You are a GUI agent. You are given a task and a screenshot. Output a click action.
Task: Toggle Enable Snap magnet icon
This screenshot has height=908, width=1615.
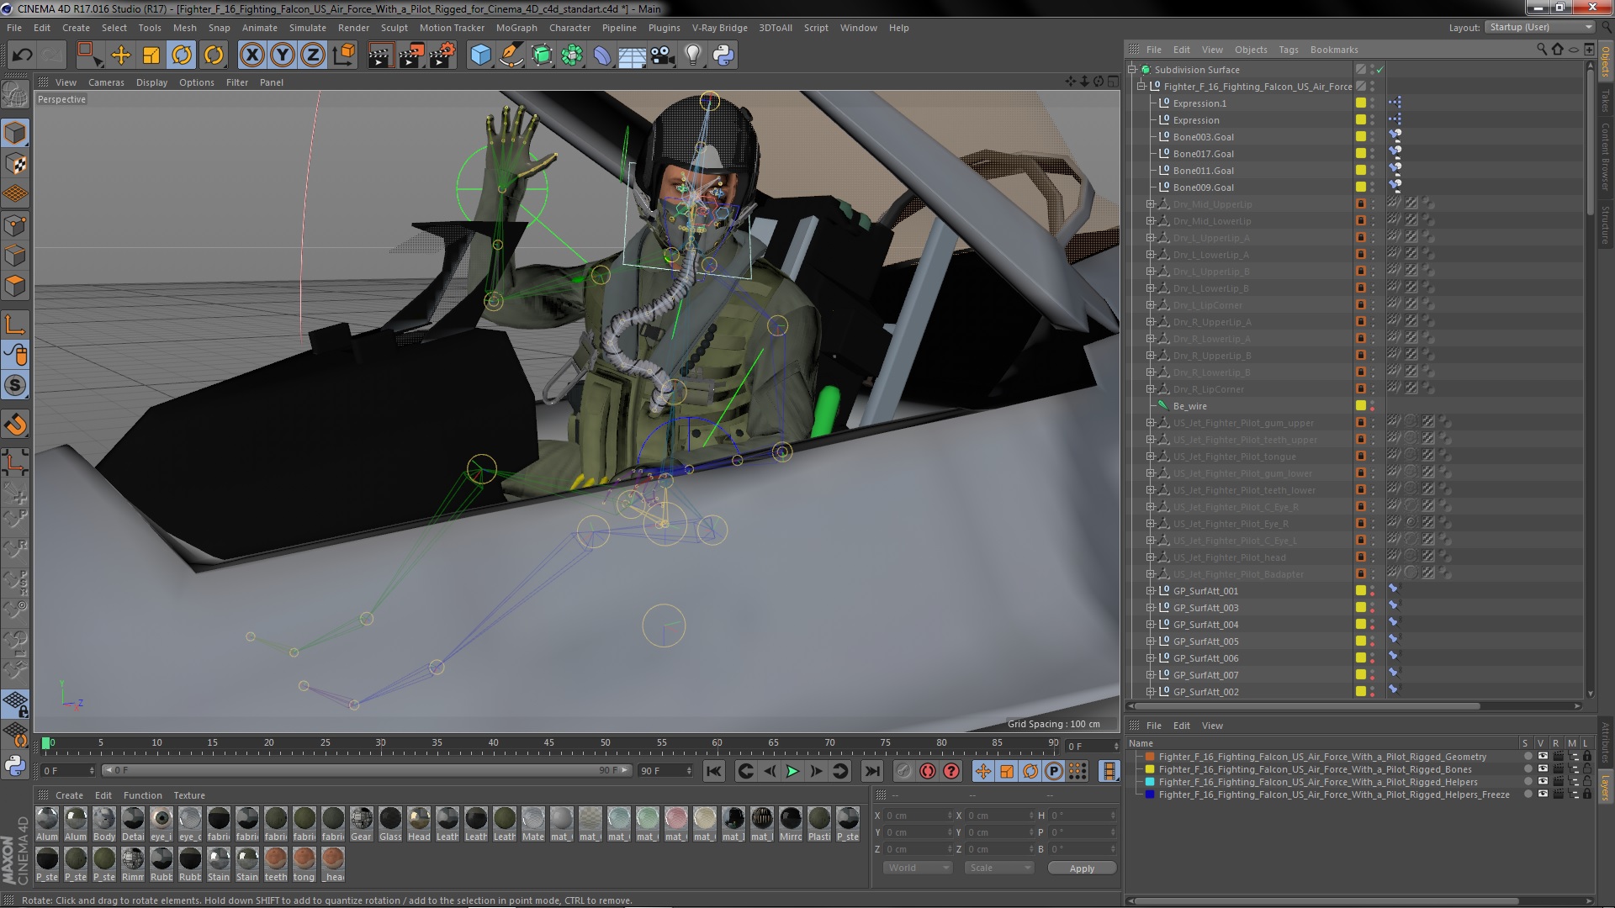pyautogui.click(x=15, y=425)
